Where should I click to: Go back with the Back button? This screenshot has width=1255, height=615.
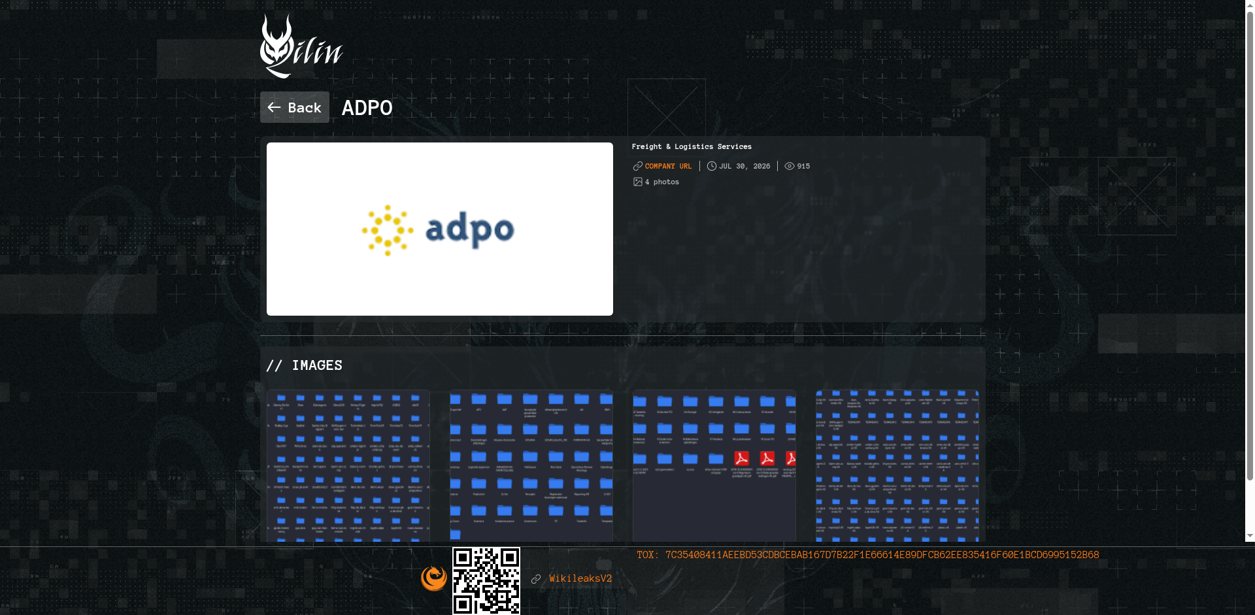click(295, 107)
